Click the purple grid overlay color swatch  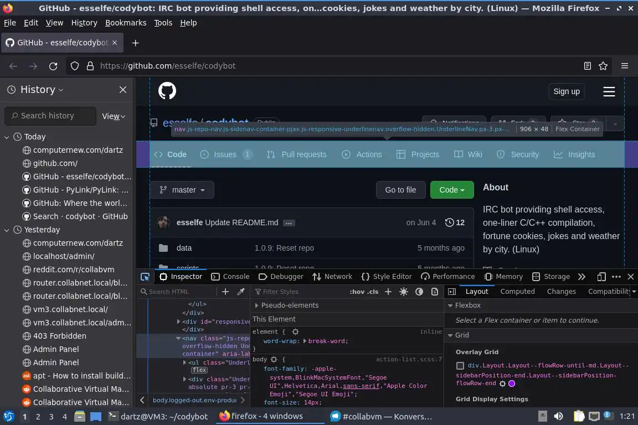(512, 383)
